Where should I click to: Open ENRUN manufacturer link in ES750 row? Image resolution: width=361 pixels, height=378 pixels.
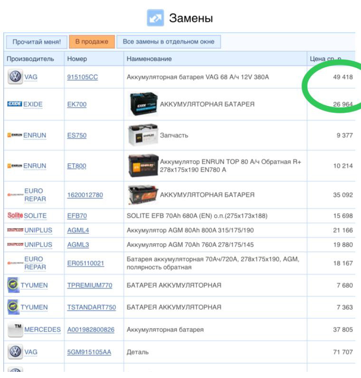[x=35, y=136]
